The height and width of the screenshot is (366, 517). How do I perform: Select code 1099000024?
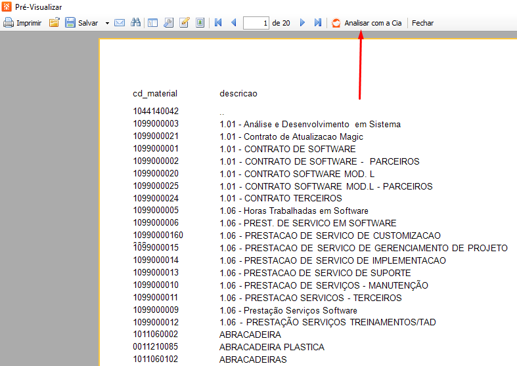click(156, 199)
